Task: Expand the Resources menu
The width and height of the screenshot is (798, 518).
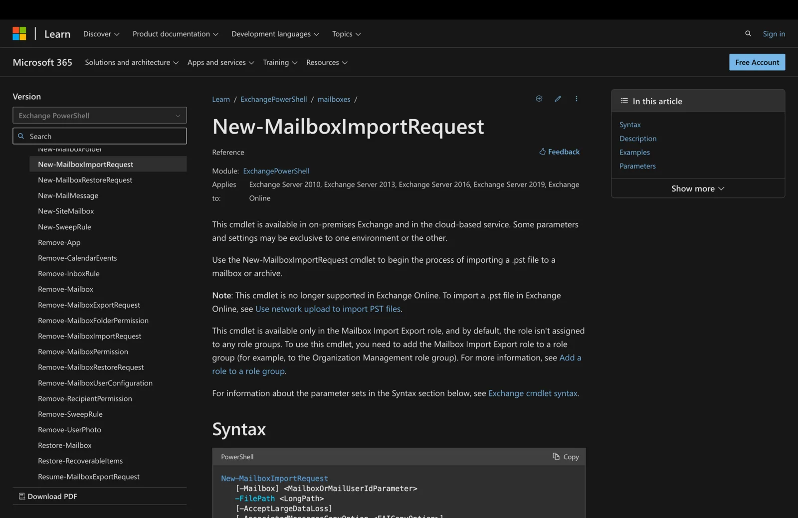Action: tap(327, 62)
